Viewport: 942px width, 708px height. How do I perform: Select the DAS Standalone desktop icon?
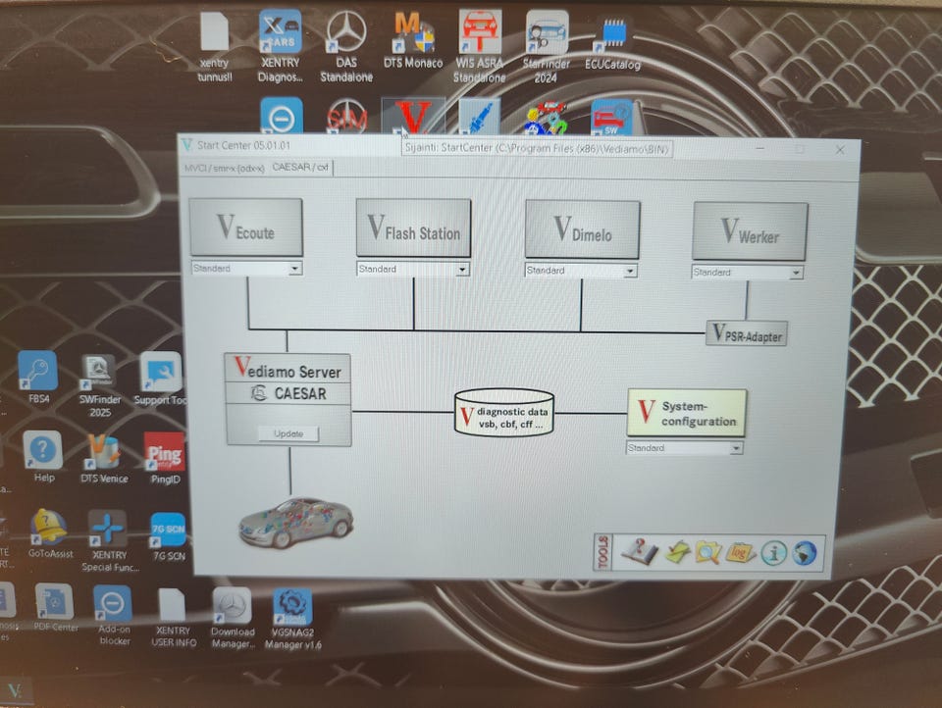tap(346, 48)
